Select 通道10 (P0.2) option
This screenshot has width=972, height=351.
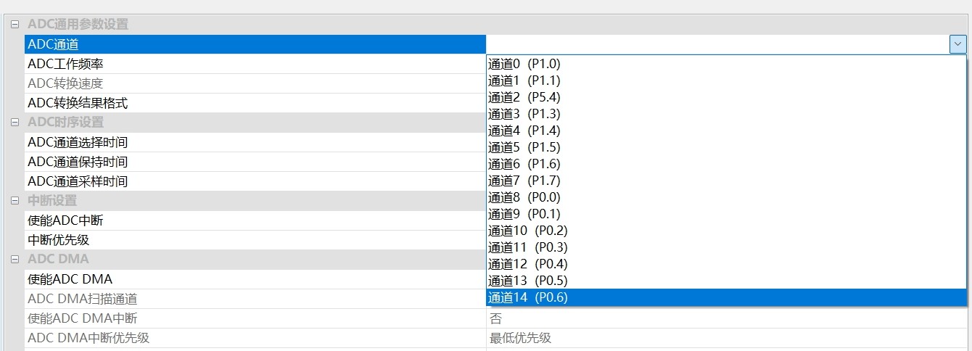[x=726, y=231]
